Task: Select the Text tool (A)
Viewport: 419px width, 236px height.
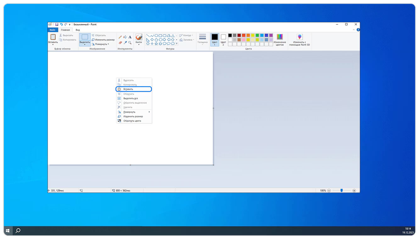Action: (x=130, y=37)
